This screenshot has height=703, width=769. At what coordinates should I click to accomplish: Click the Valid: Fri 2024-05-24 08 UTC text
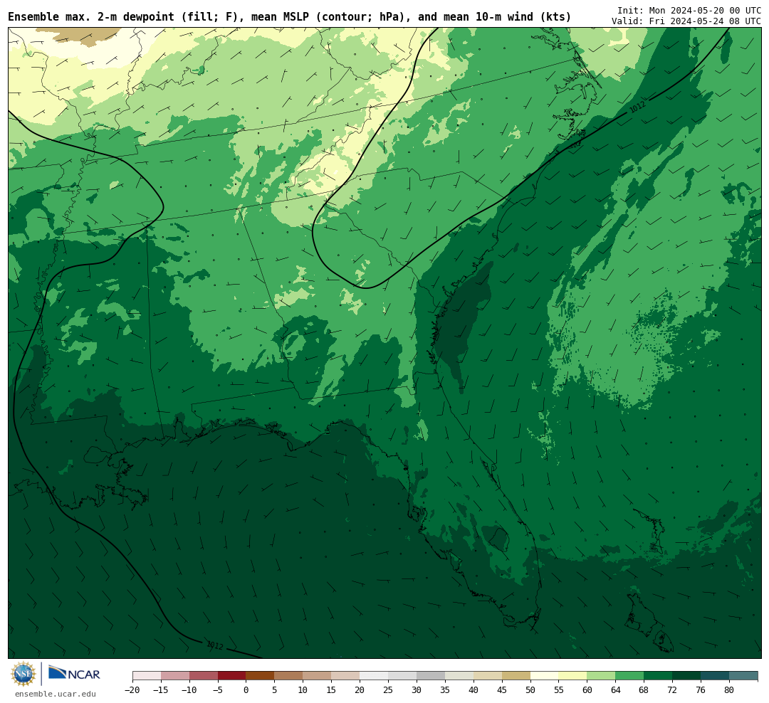tap(686, 21)
